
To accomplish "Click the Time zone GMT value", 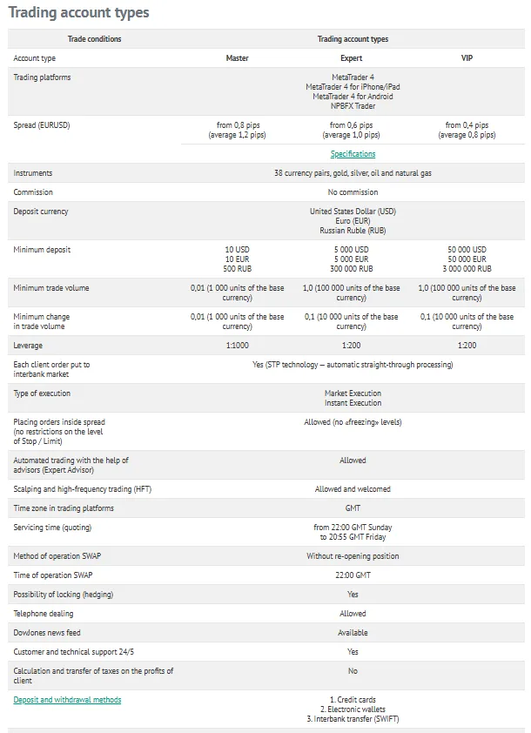I will pos(353,508).
